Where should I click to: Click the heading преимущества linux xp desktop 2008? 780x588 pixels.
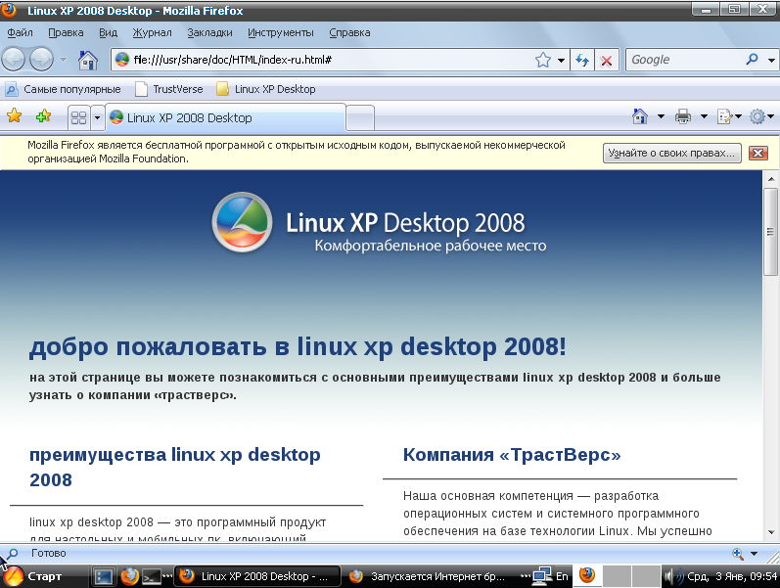[175, 467]
